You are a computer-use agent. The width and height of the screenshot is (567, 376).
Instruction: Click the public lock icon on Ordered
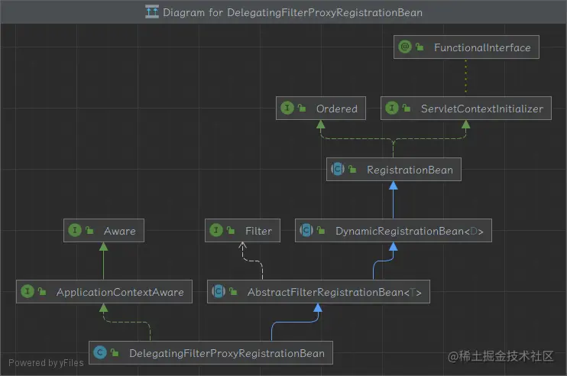[x=302, y=108]
